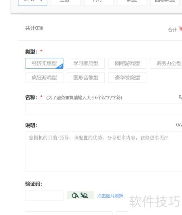Click the second button at page bottom
This screenshot has width=182, height=215.
click(x=122, y=213)
